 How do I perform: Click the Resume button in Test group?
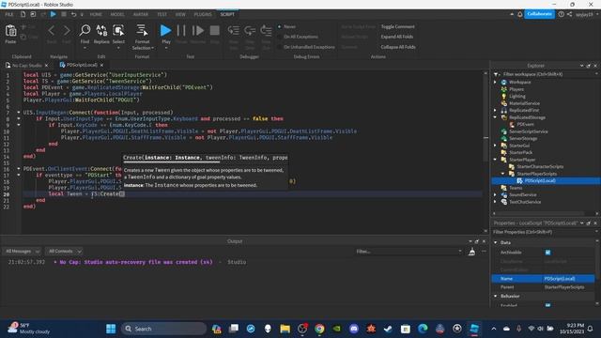(198, 30)
